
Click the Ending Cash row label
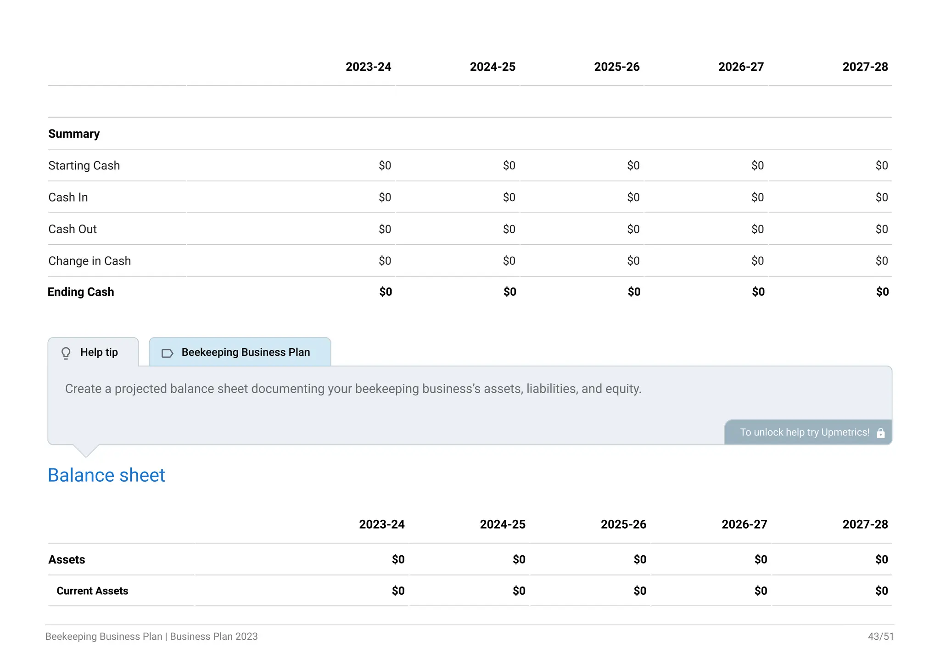pyautogui.click(x=81, y=292)
